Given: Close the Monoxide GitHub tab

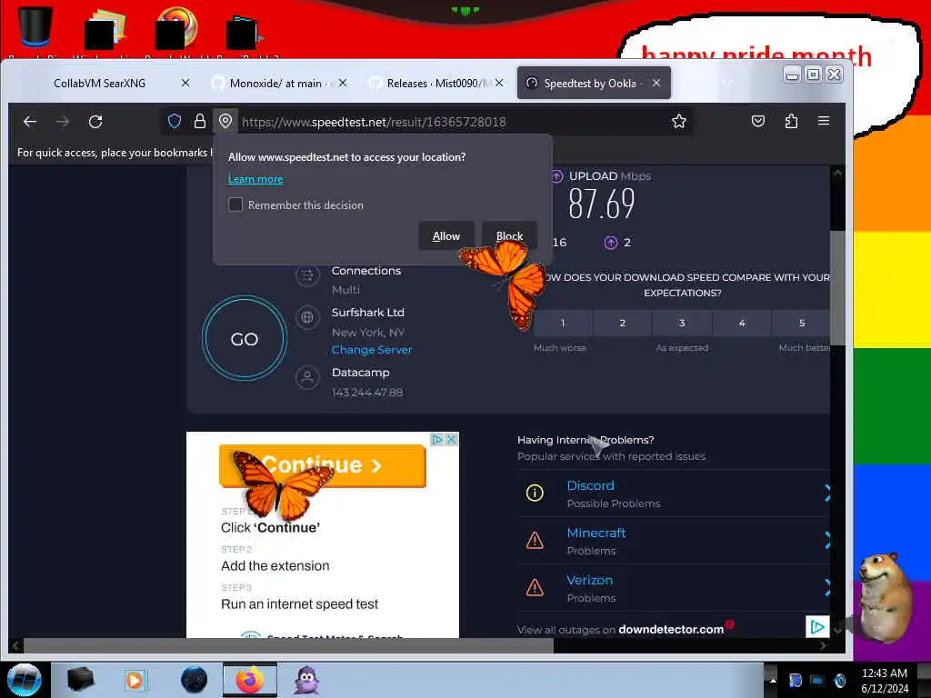Looking at the screenshot, I should coord(343,83).
